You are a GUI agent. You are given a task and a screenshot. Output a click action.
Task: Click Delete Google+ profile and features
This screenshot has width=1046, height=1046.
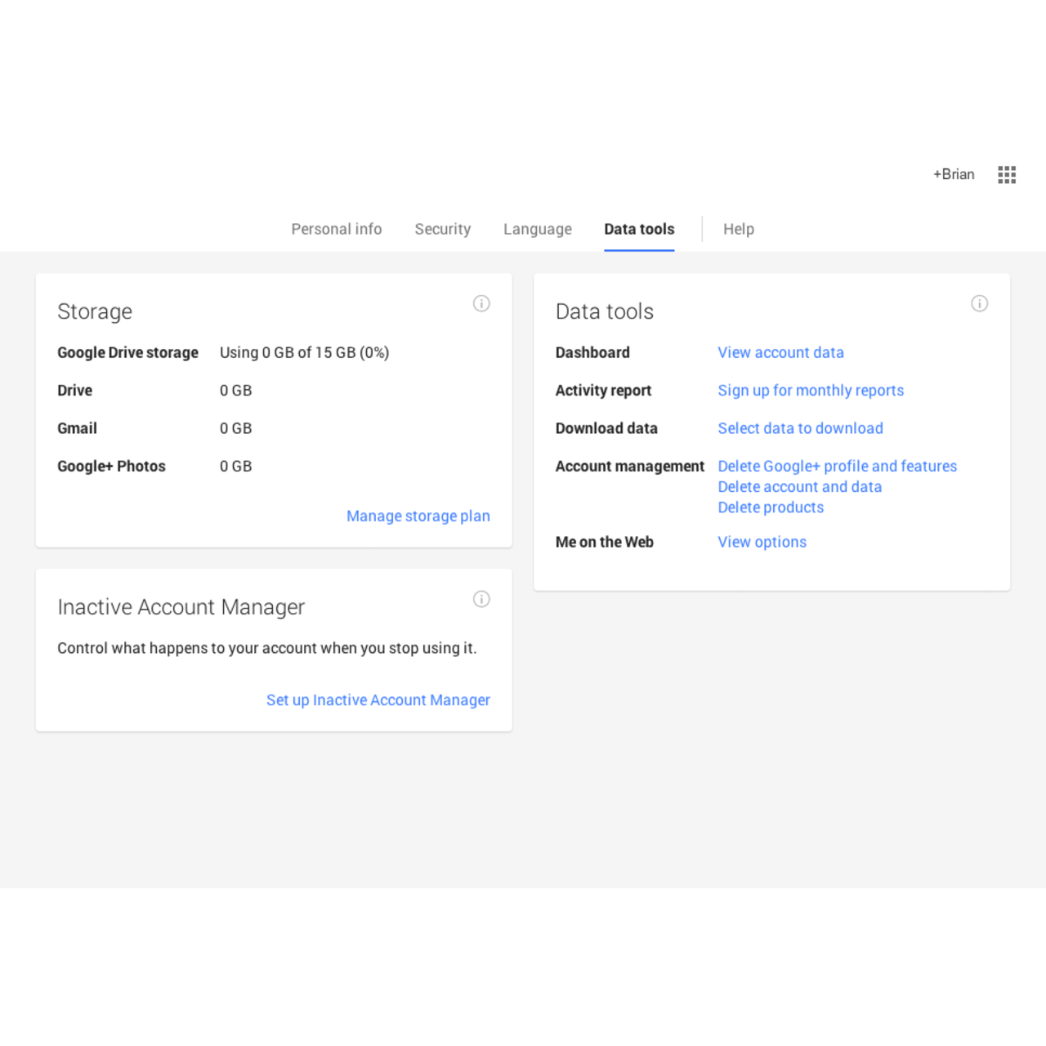837,466
